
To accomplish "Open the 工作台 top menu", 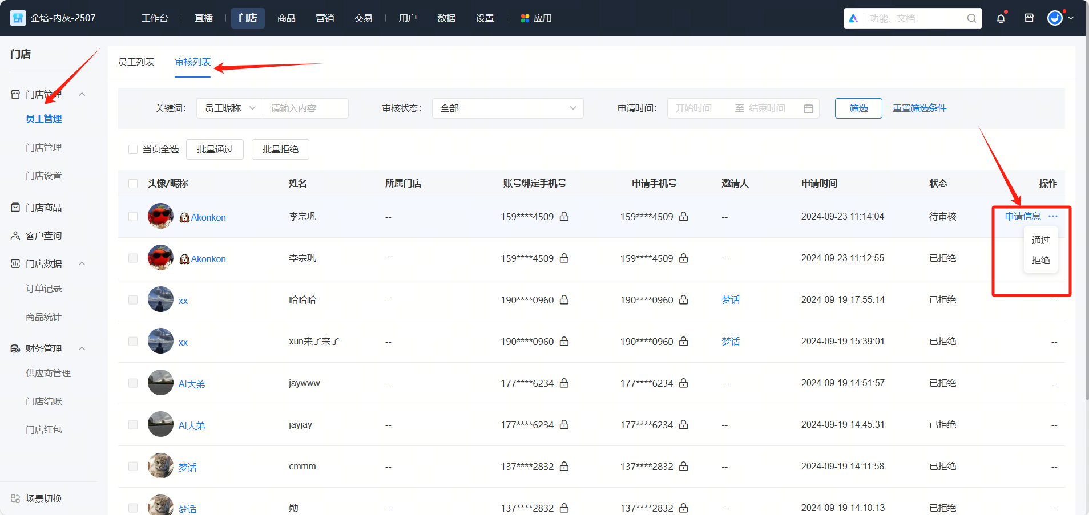I will [155, 18].
